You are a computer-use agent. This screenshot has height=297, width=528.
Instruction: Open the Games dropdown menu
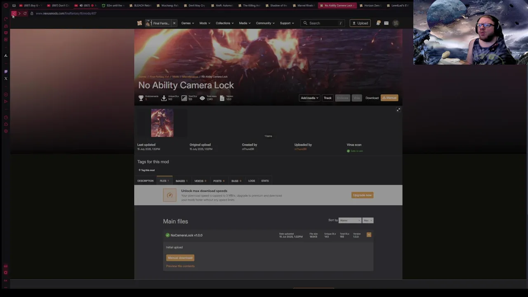[x=188, y=23]
